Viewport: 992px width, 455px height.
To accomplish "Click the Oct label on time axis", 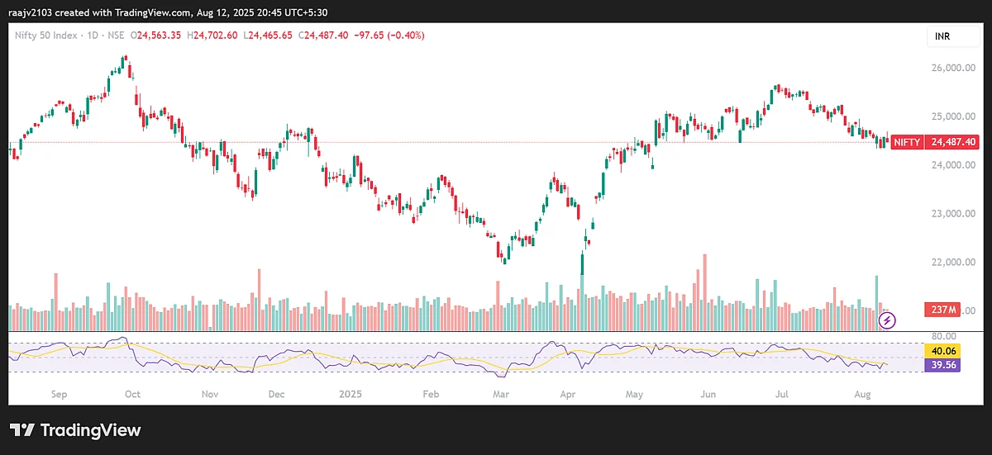I will [x=132, y=395].
